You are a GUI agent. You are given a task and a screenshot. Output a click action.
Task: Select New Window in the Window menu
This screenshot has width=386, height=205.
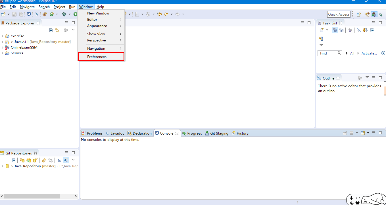coord(101,13)
